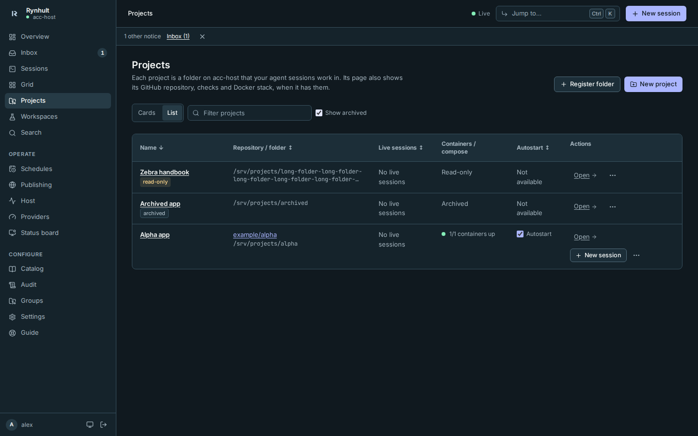Screen dimensions: 698x436
Task: Click the Inbox (1) notice link
Action: 178,36
